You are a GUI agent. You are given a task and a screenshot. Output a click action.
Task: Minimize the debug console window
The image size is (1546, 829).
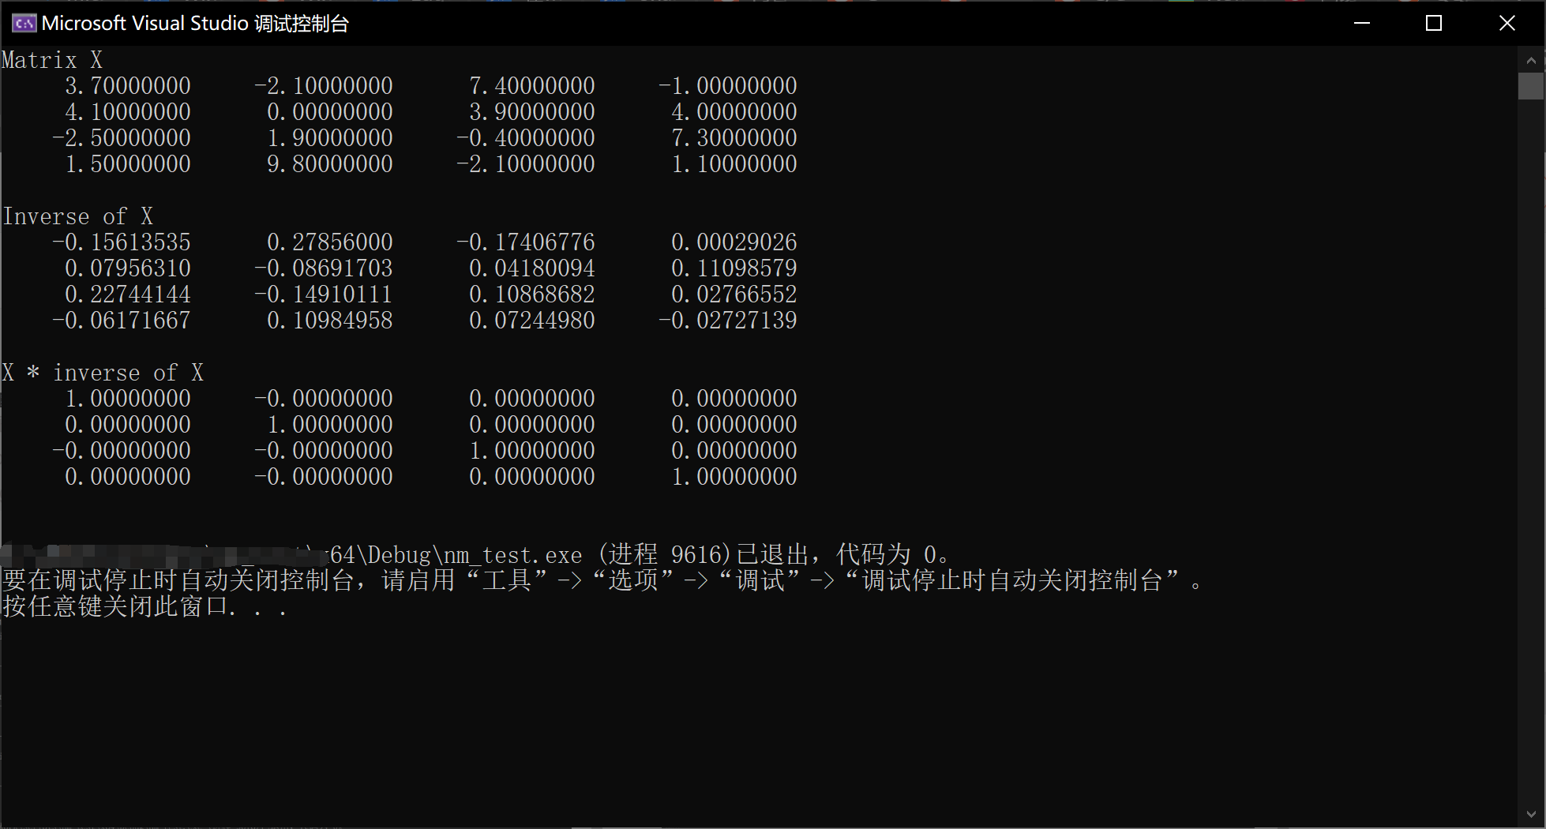[x=1362, y=23]
